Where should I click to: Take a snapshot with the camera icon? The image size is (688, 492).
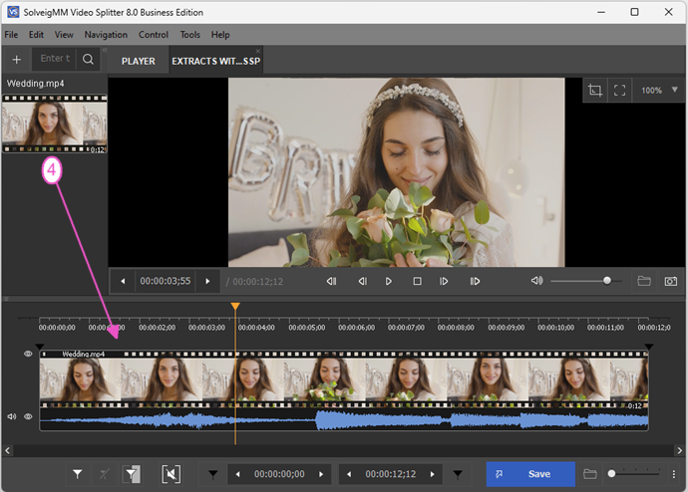click(670, 281)
